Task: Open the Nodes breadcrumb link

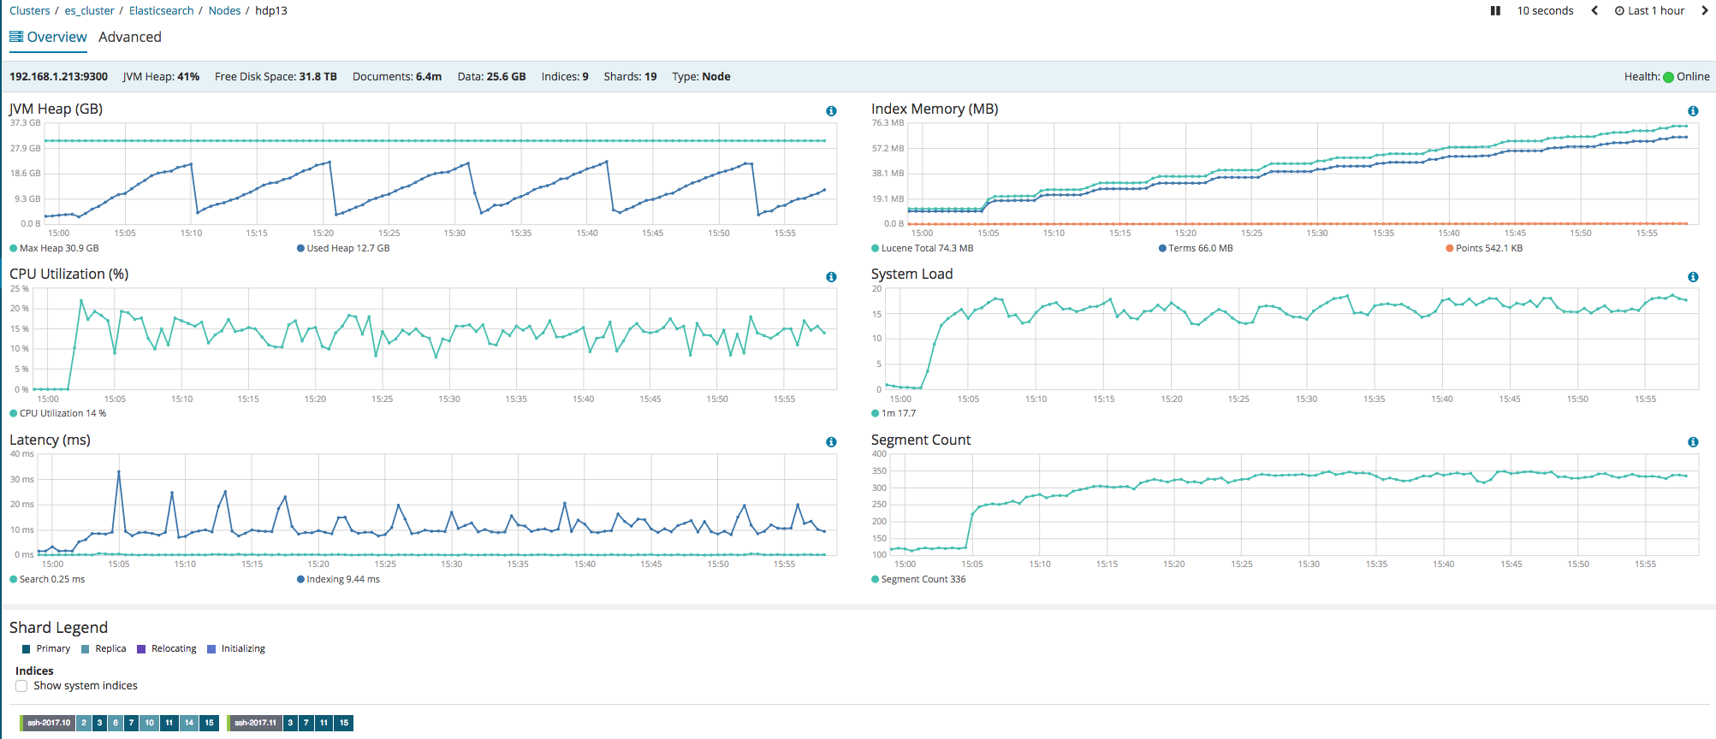Action: coord(224,11)
